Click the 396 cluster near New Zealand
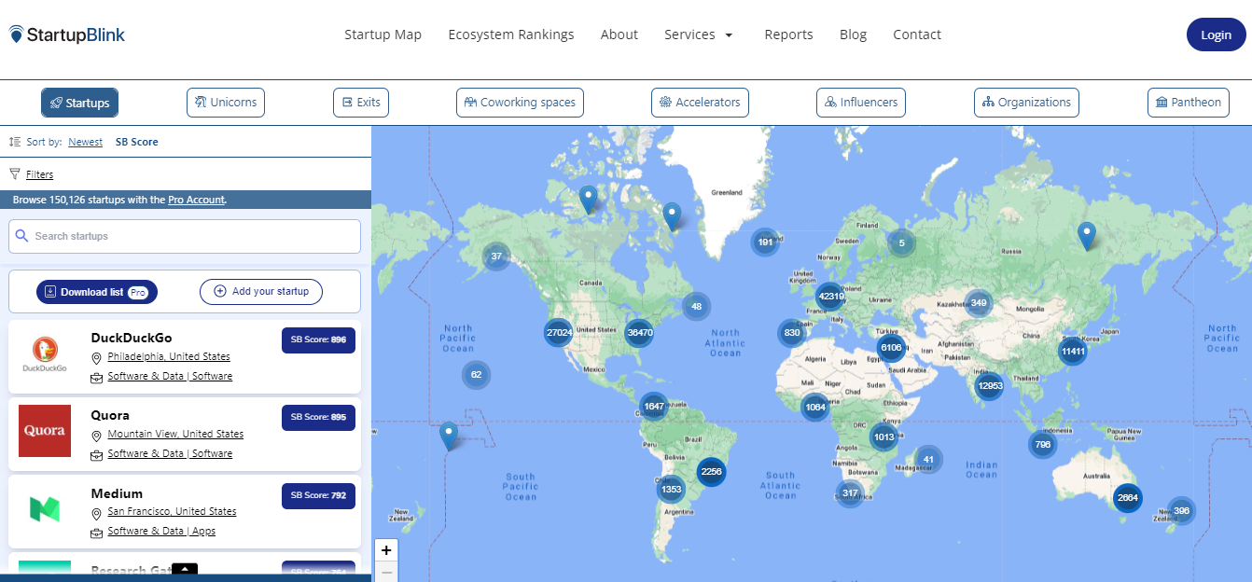The image size is (1252, 582). coord(1181,511)
